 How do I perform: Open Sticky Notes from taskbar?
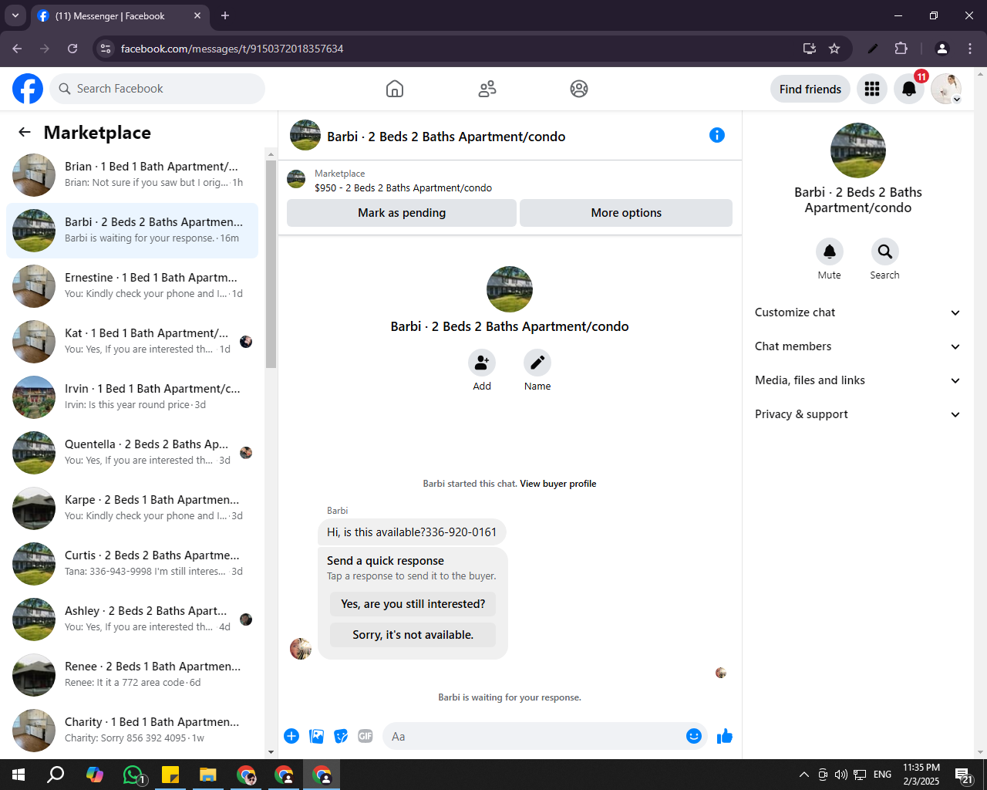170,775
